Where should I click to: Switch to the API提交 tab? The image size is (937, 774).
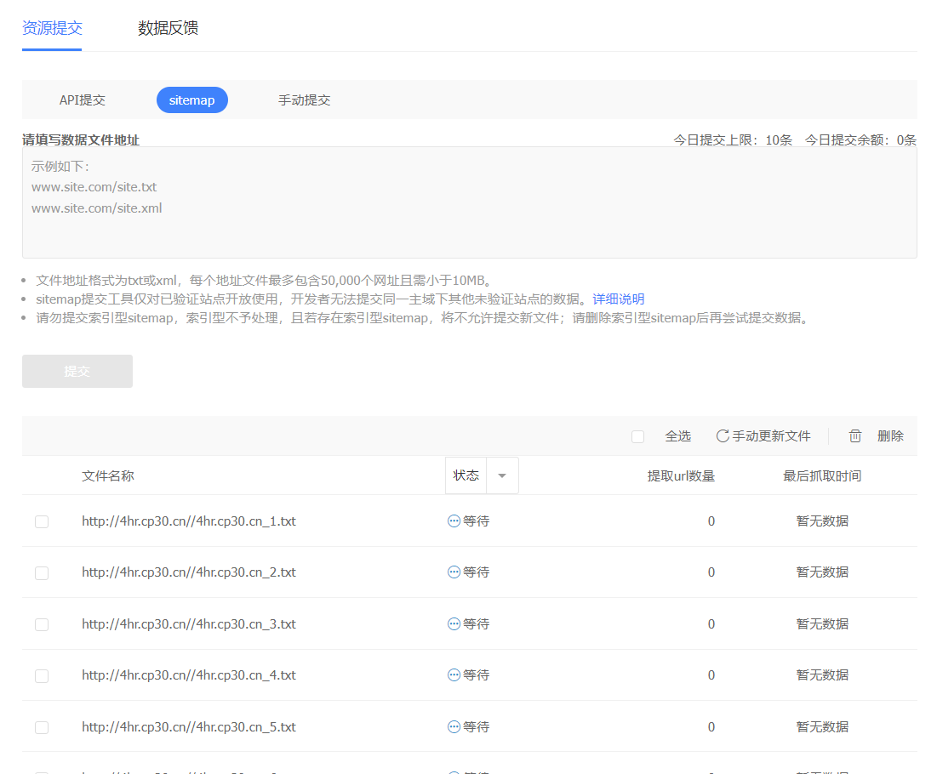pyautogui.click(x=83, y=100)
